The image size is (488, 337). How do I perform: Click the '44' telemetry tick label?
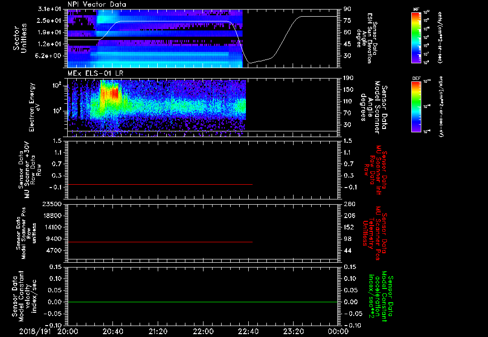point(347,250)
